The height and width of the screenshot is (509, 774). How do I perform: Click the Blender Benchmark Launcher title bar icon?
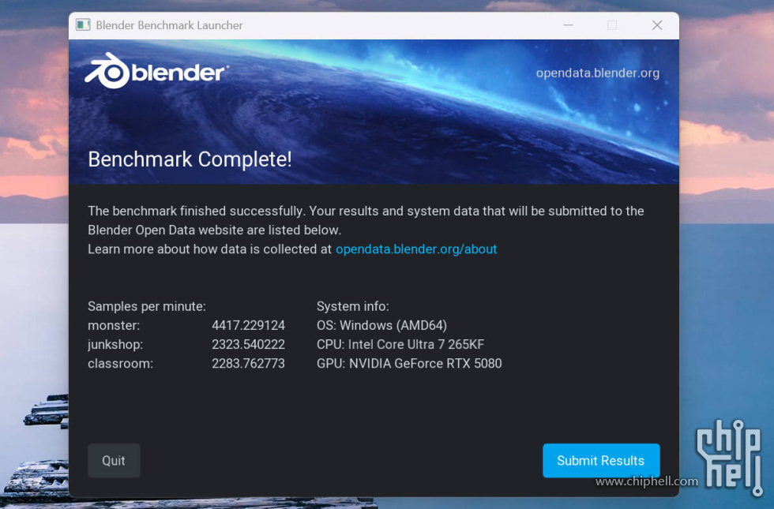point(83,24)
